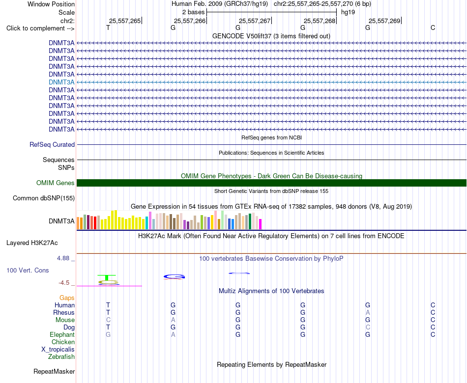Click the '4.88' PhyloP upper scale value

tap(63, 258)
